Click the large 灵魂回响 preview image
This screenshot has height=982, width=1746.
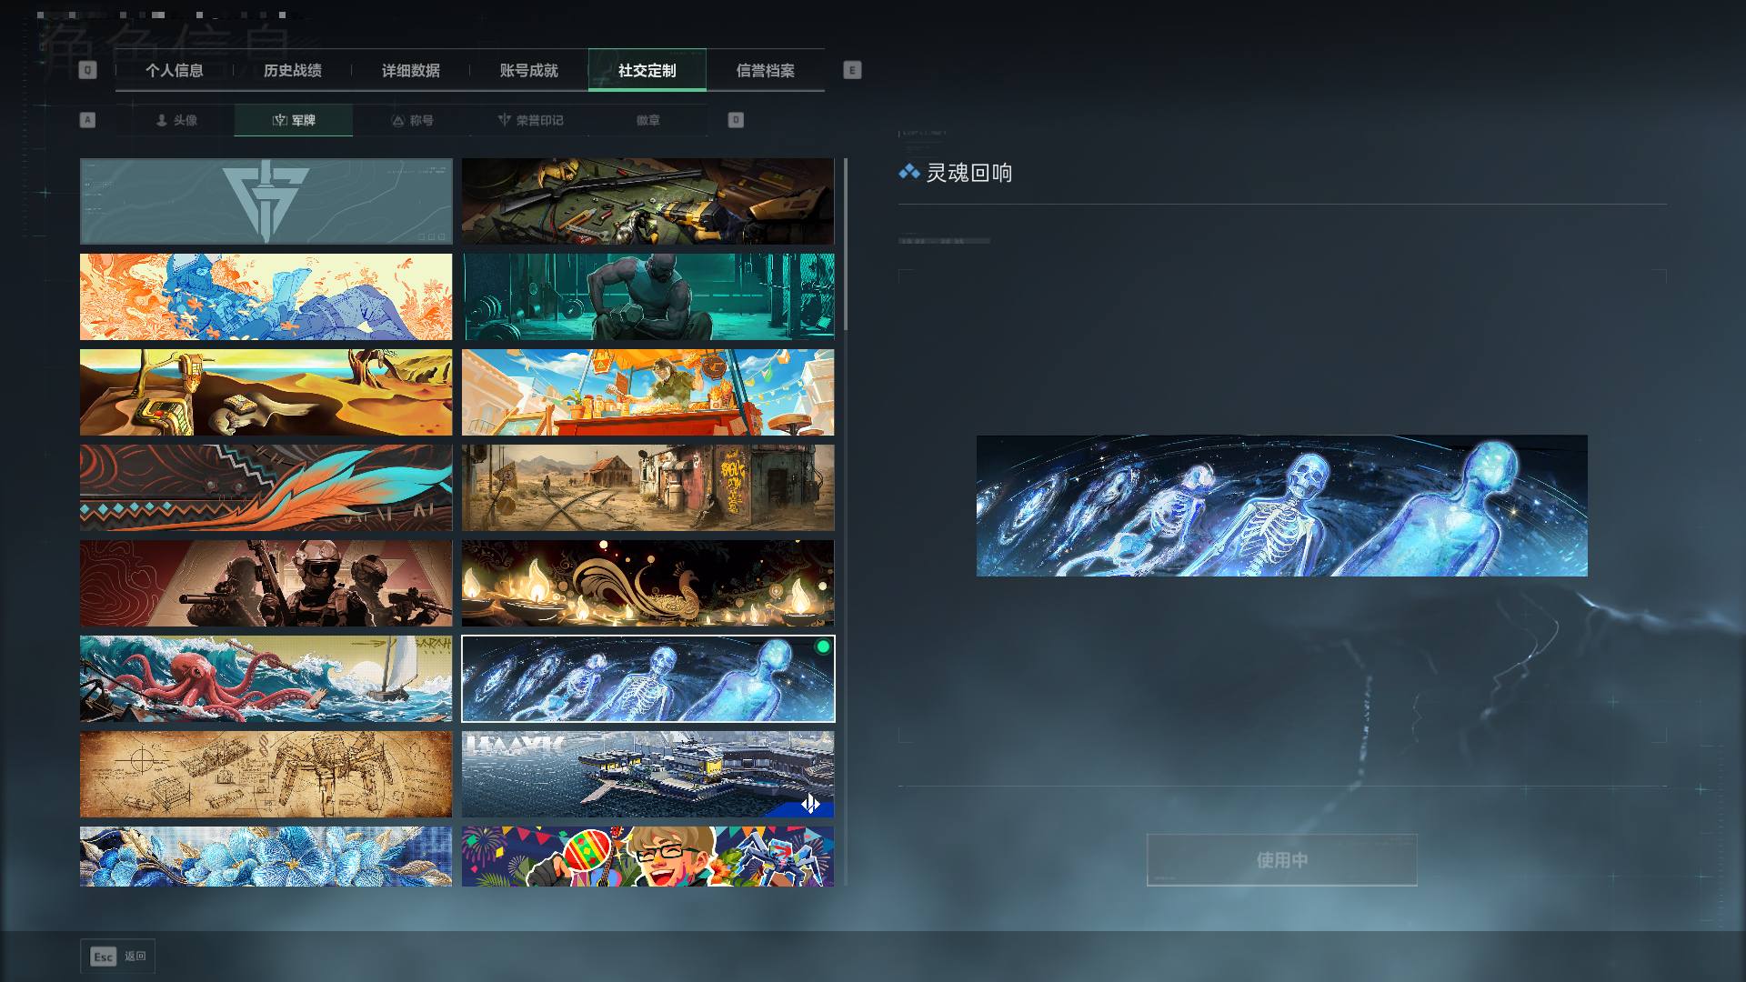coord(1282,506)
